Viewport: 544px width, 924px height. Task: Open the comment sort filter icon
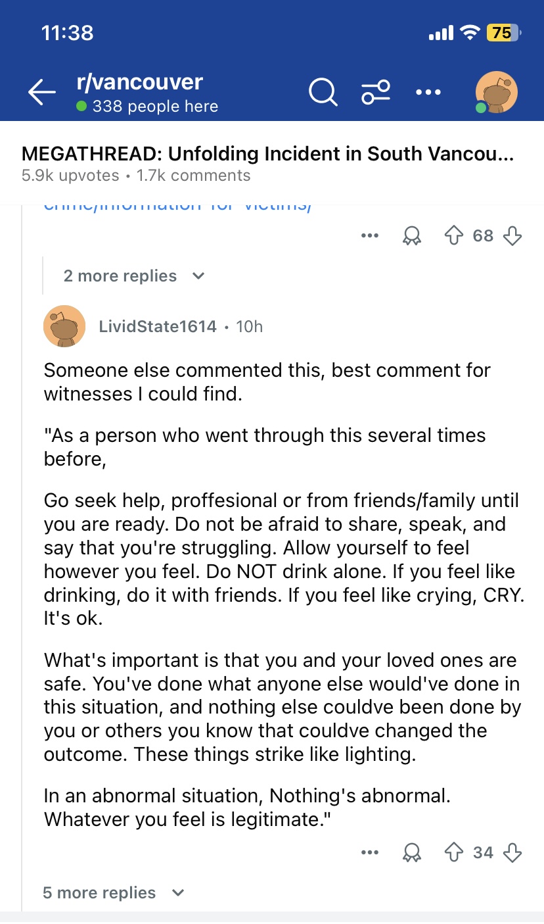(376, 93)
